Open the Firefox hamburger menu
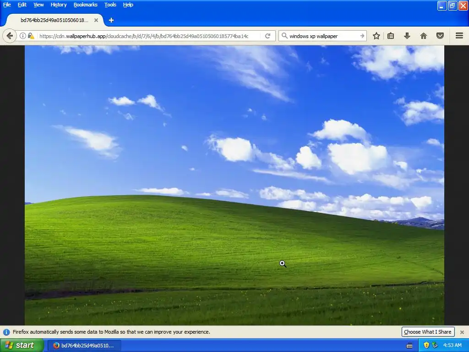469x352 pixels. [459, 36]
